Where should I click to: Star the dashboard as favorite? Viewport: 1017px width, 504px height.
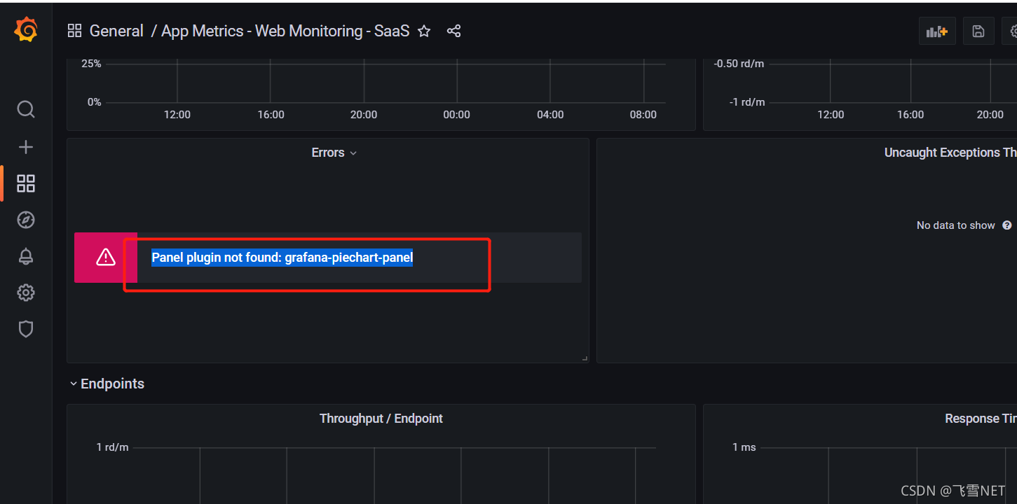(424, 31)
